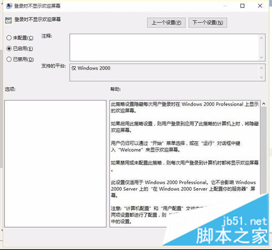The image size is (272, 250).
Task: Click inside the 注释 comment text box
Action: pyautogui.click(x=164, y=47)
